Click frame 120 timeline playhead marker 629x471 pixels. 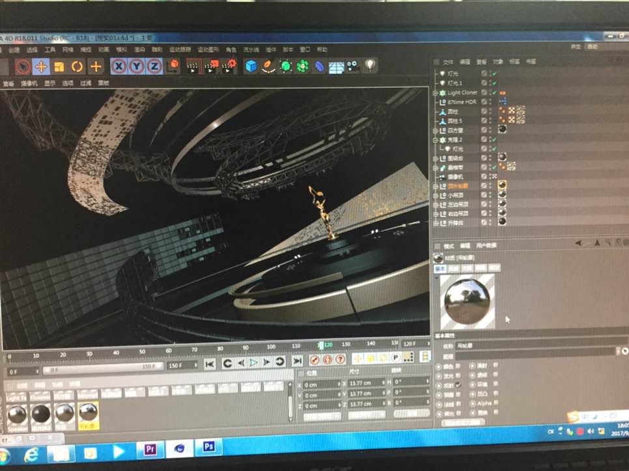[x=321, y=345]
